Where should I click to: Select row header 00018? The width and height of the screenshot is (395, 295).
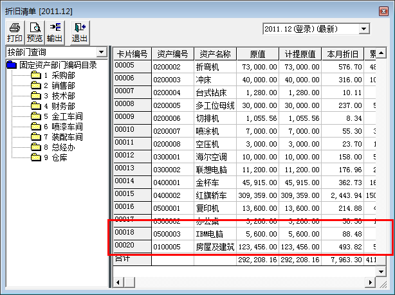pyautogui.click(x=133, y=233)
